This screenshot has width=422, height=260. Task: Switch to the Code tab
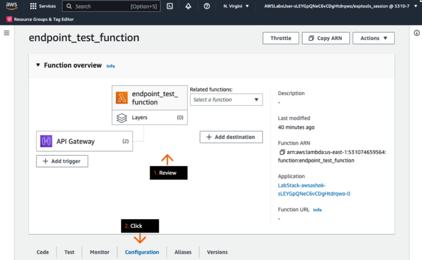pos(43,252)
